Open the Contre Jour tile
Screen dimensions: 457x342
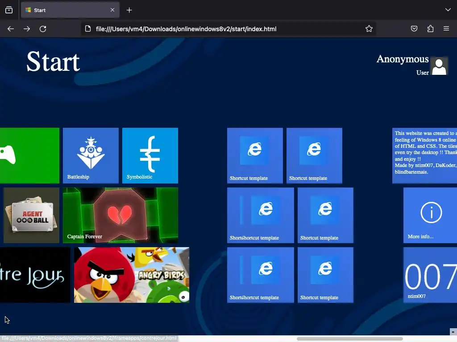[x=35, y=275]
